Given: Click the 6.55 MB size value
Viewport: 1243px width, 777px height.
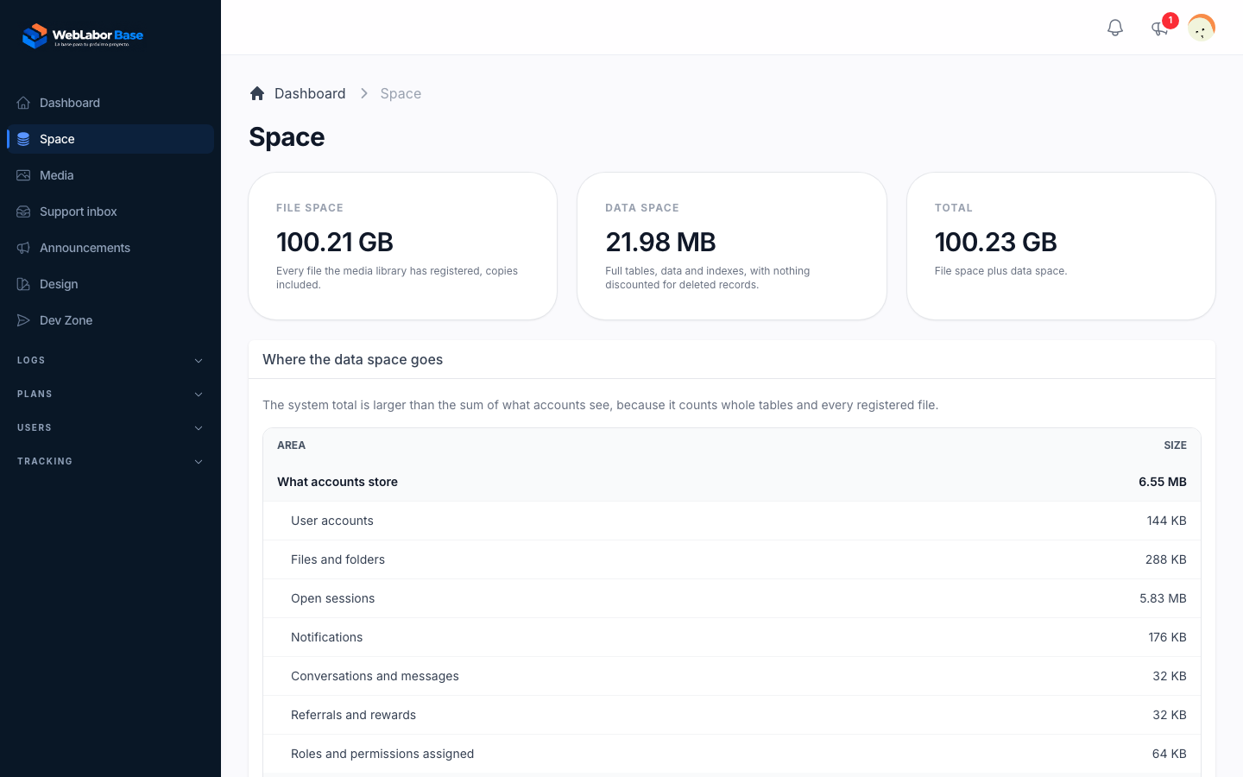Looking at the screenshot, I should click(x=1162, y=482).
